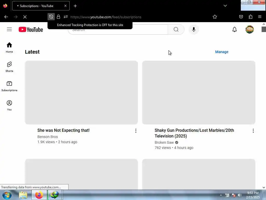Viewport: 266px width, 200px height.
Task: Click page scrollbar down arrow
Action: pyautogui.click(x=264, y=187)
